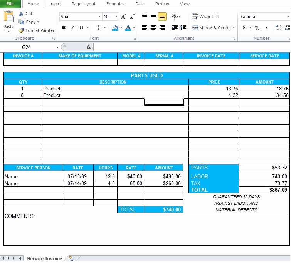Open font size dropdown
Viewport: 291px width, 263px height.
(116, 17)
